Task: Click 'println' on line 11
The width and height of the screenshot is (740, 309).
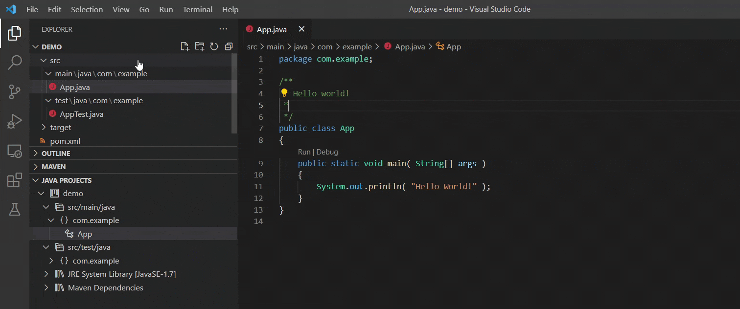Action: 385,186
